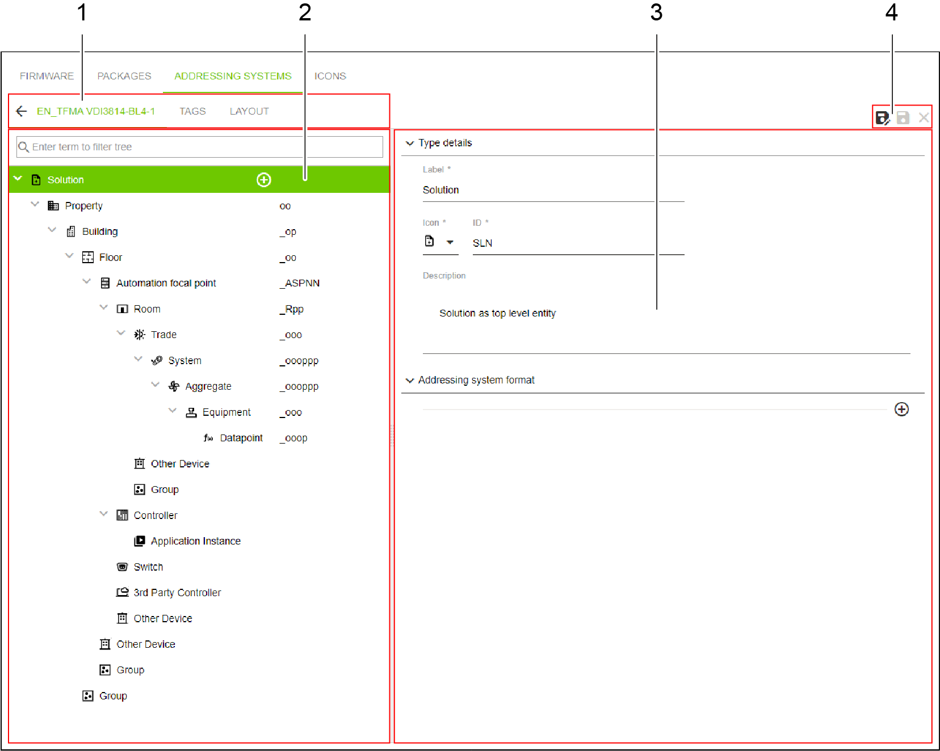
Task: Click the plus icon on Solution row
Action: click(264, 180)
